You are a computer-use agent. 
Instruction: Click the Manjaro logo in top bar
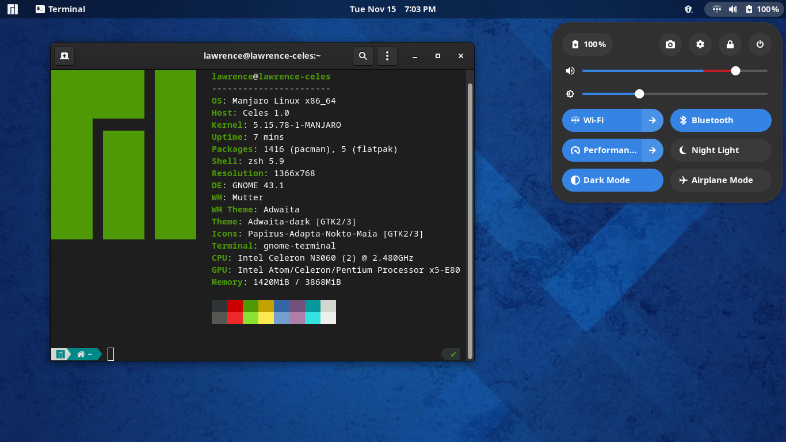[x=12, y=9]
